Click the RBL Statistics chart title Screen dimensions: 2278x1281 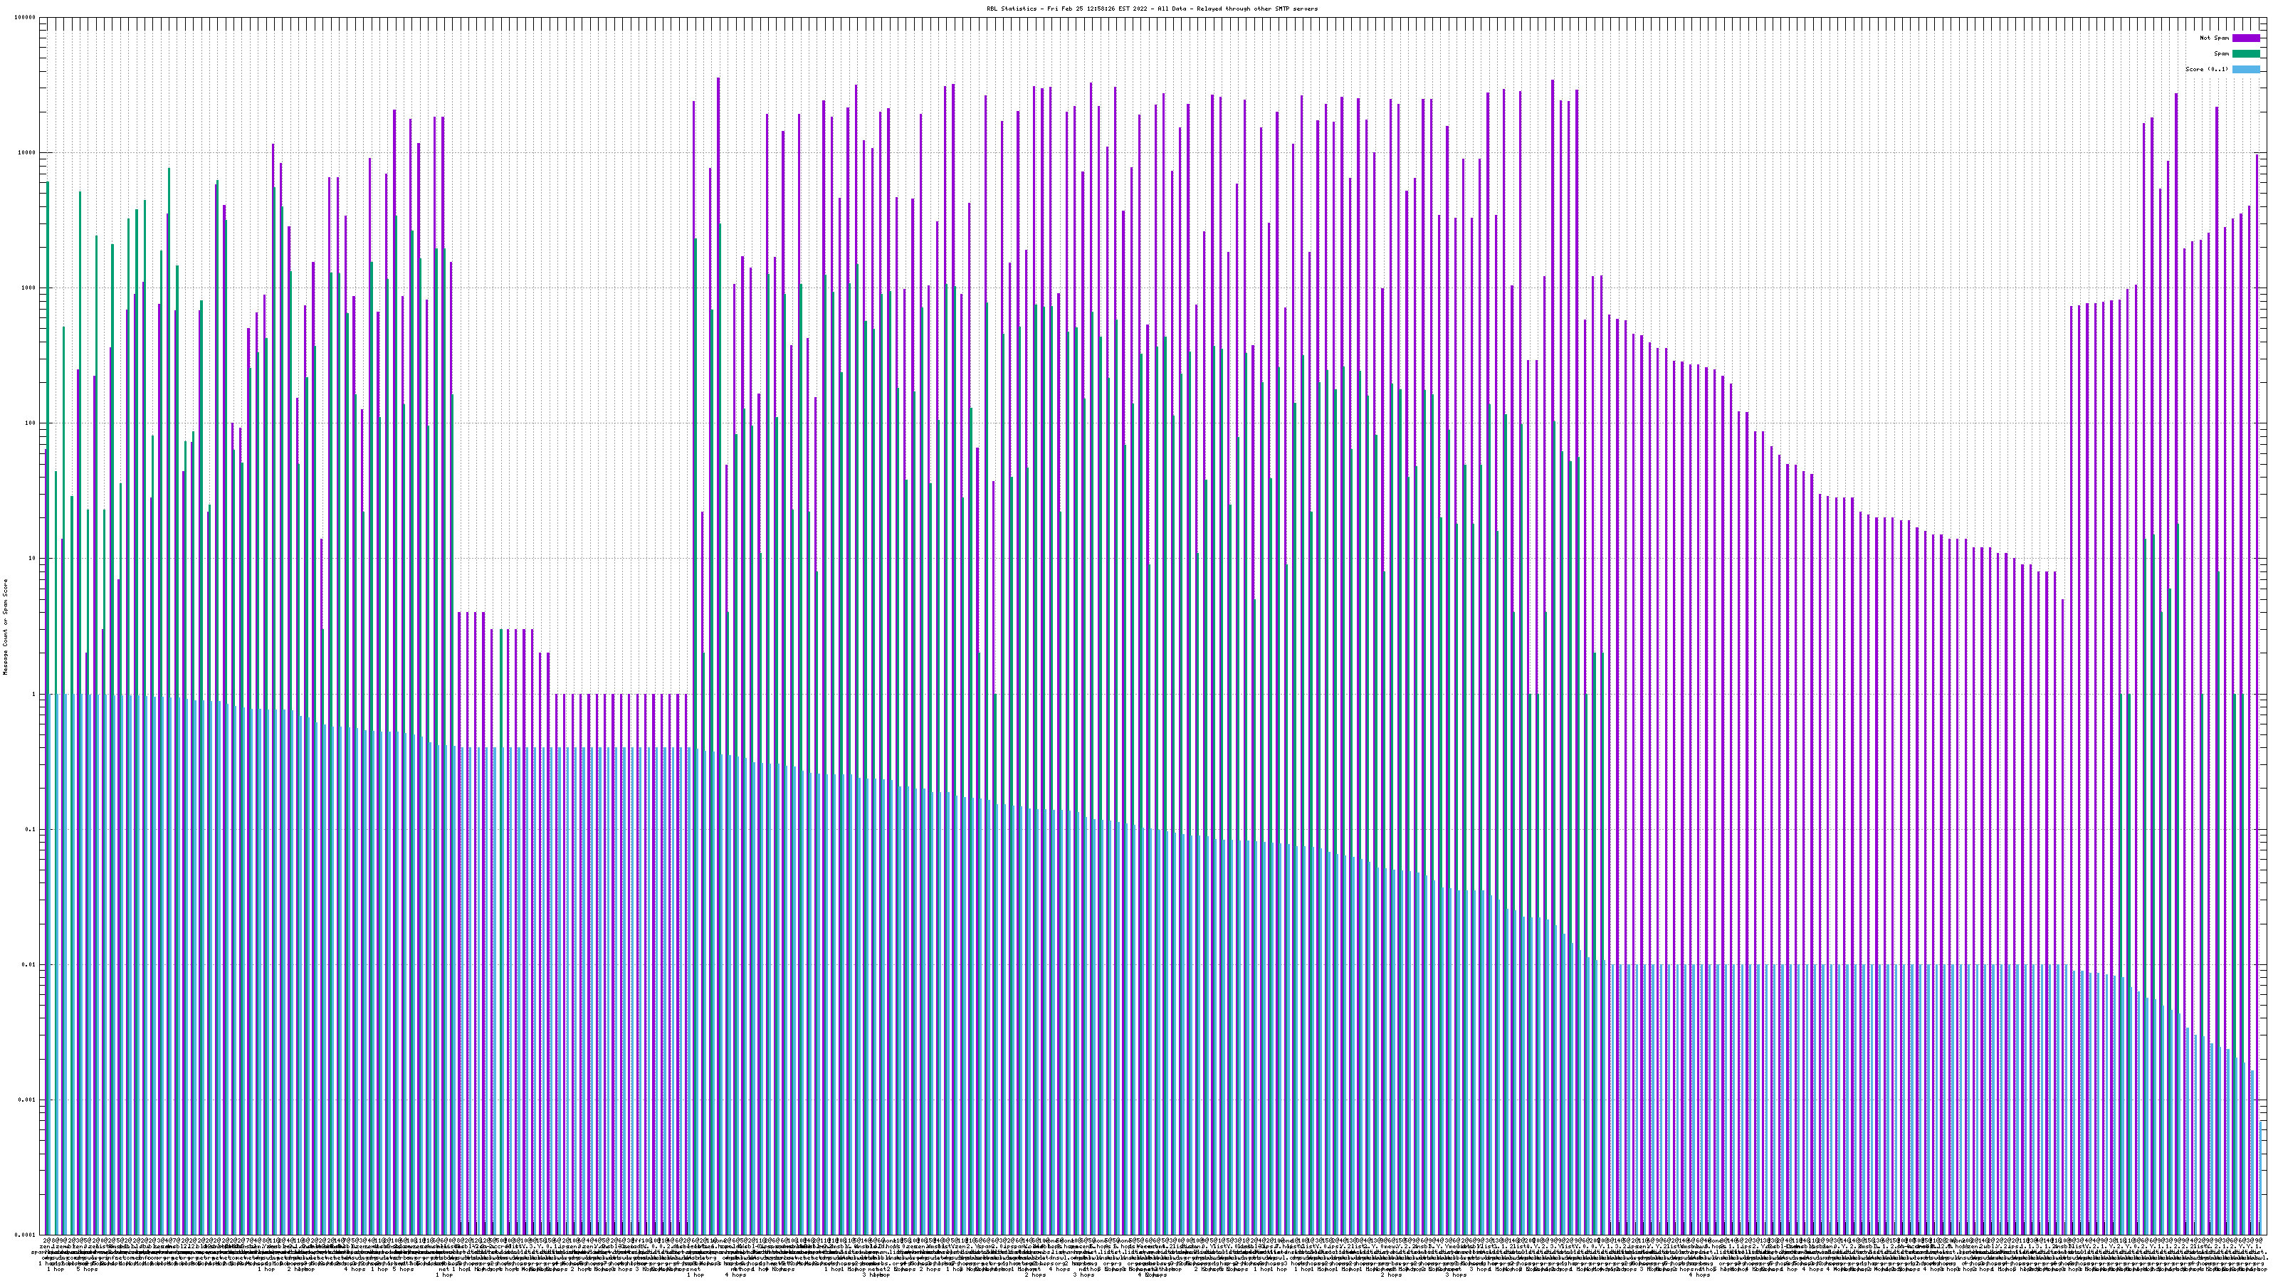(x=1151, y=9)
